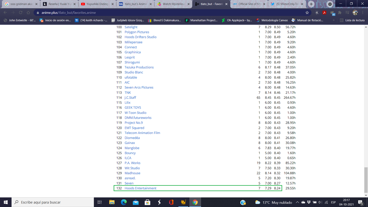Launch Microsoft Edge from taskbar
The image size is (368, 207).
pos(124,202)
